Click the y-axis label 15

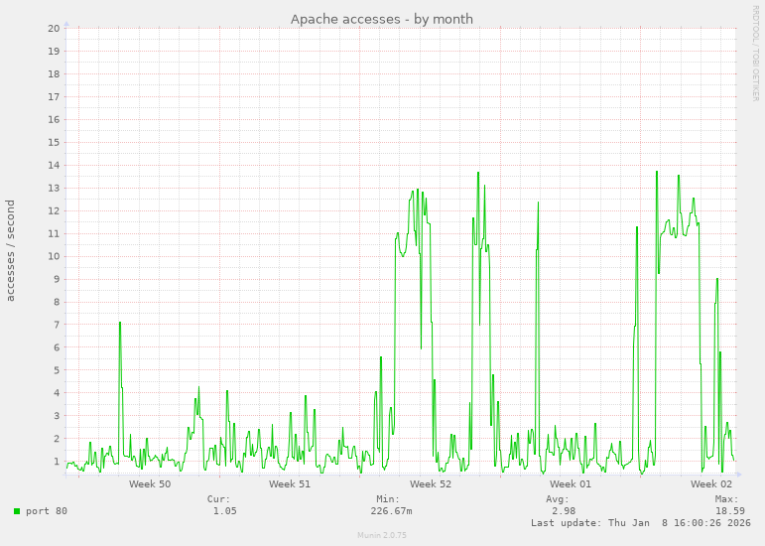click(54, 143)
